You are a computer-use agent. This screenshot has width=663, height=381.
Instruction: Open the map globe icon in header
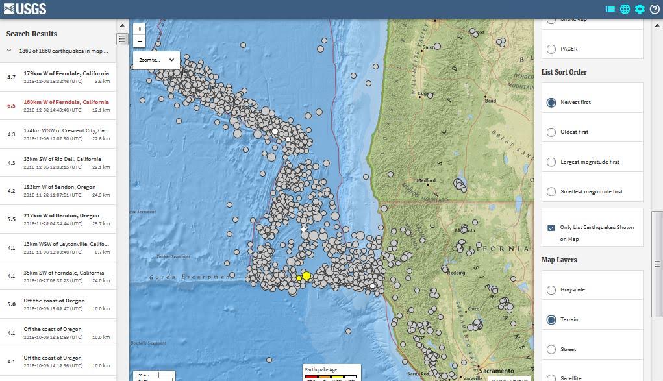point(625,9)
